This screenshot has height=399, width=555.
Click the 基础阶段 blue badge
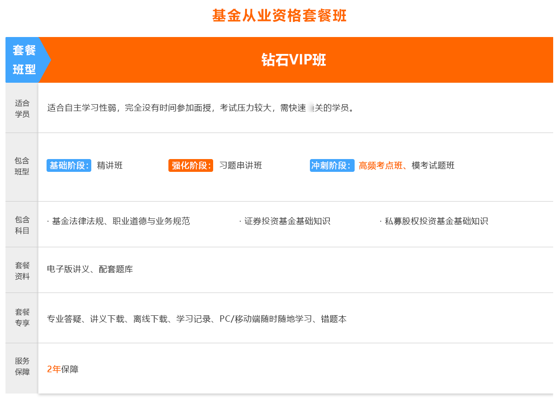pos(69,165)
